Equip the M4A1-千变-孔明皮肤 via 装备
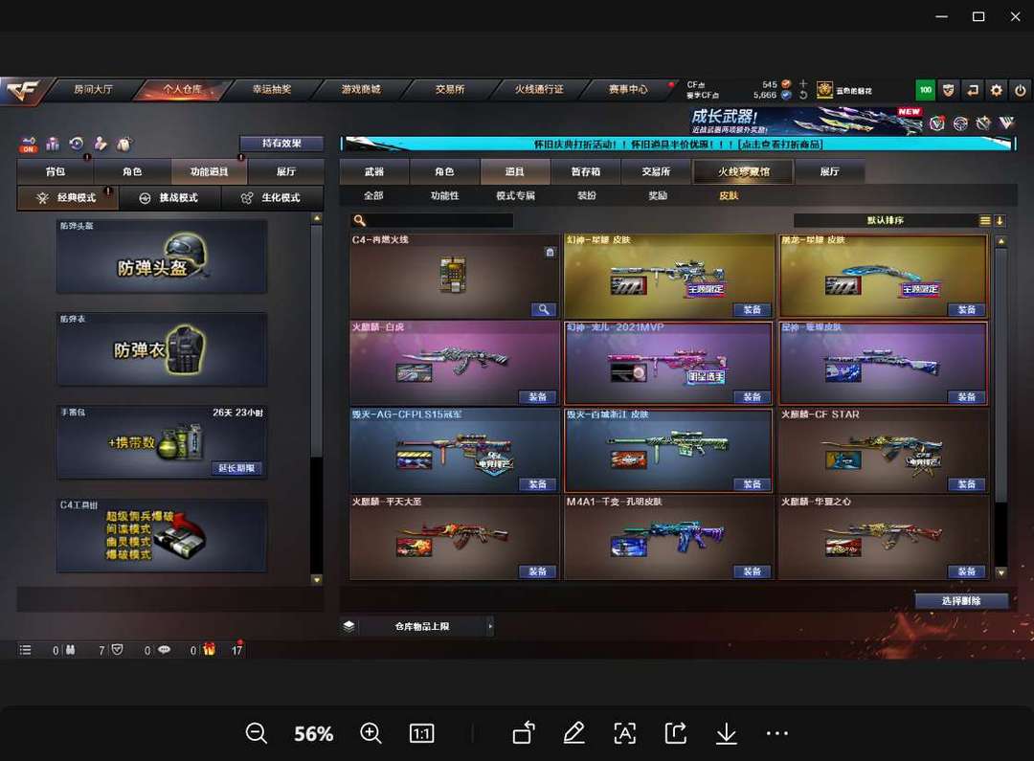This screenshot has height=761, width=1034. [x=752, y=571]
